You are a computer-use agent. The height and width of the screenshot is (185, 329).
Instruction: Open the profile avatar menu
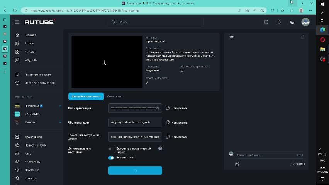pos(305,22)
